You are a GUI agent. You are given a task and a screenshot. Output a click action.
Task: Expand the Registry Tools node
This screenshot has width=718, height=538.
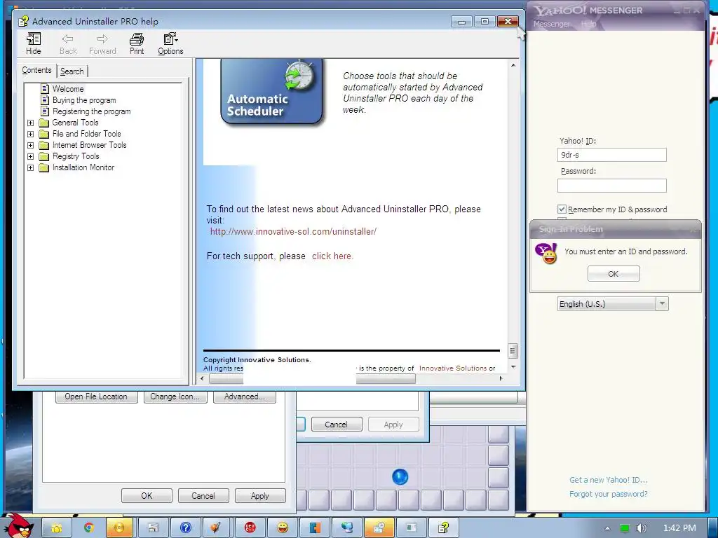tap(30, 156)
